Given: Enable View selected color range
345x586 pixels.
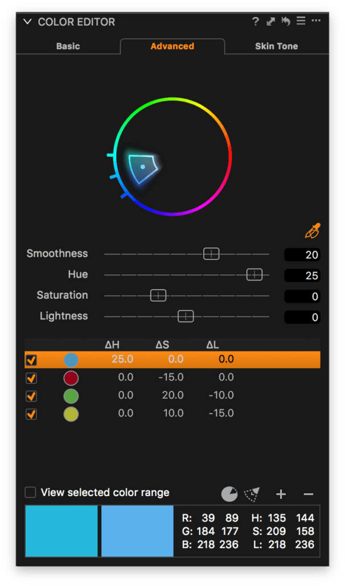Looking at the screenshot, I should coord(31,493).
